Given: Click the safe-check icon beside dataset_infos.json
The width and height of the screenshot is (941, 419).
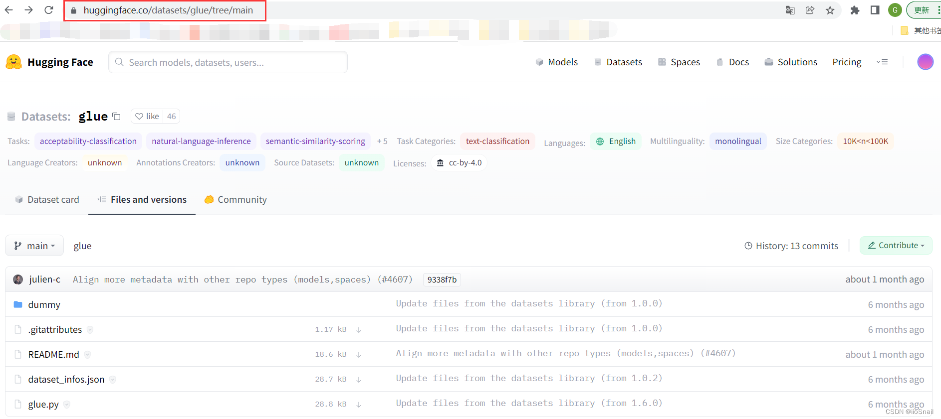Looking at the screenshot, I should pos(113,379).
